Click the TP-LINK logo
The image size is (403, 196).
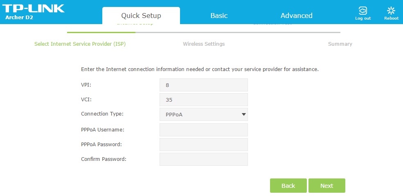tap(35, 9)
